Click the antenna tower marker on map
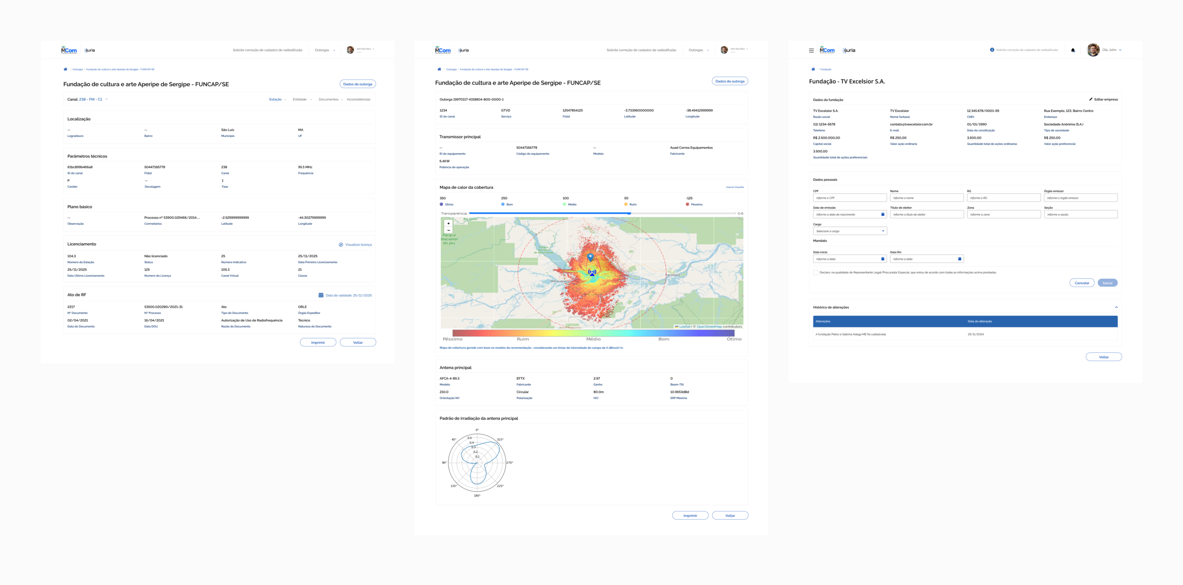The width and height of the screenshot is (1183, 585). 592,272
